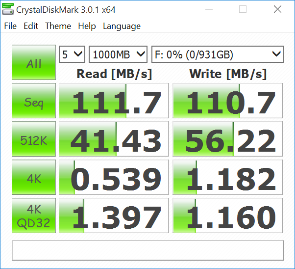Click the Write [MB/s] column header

(228, 74)
